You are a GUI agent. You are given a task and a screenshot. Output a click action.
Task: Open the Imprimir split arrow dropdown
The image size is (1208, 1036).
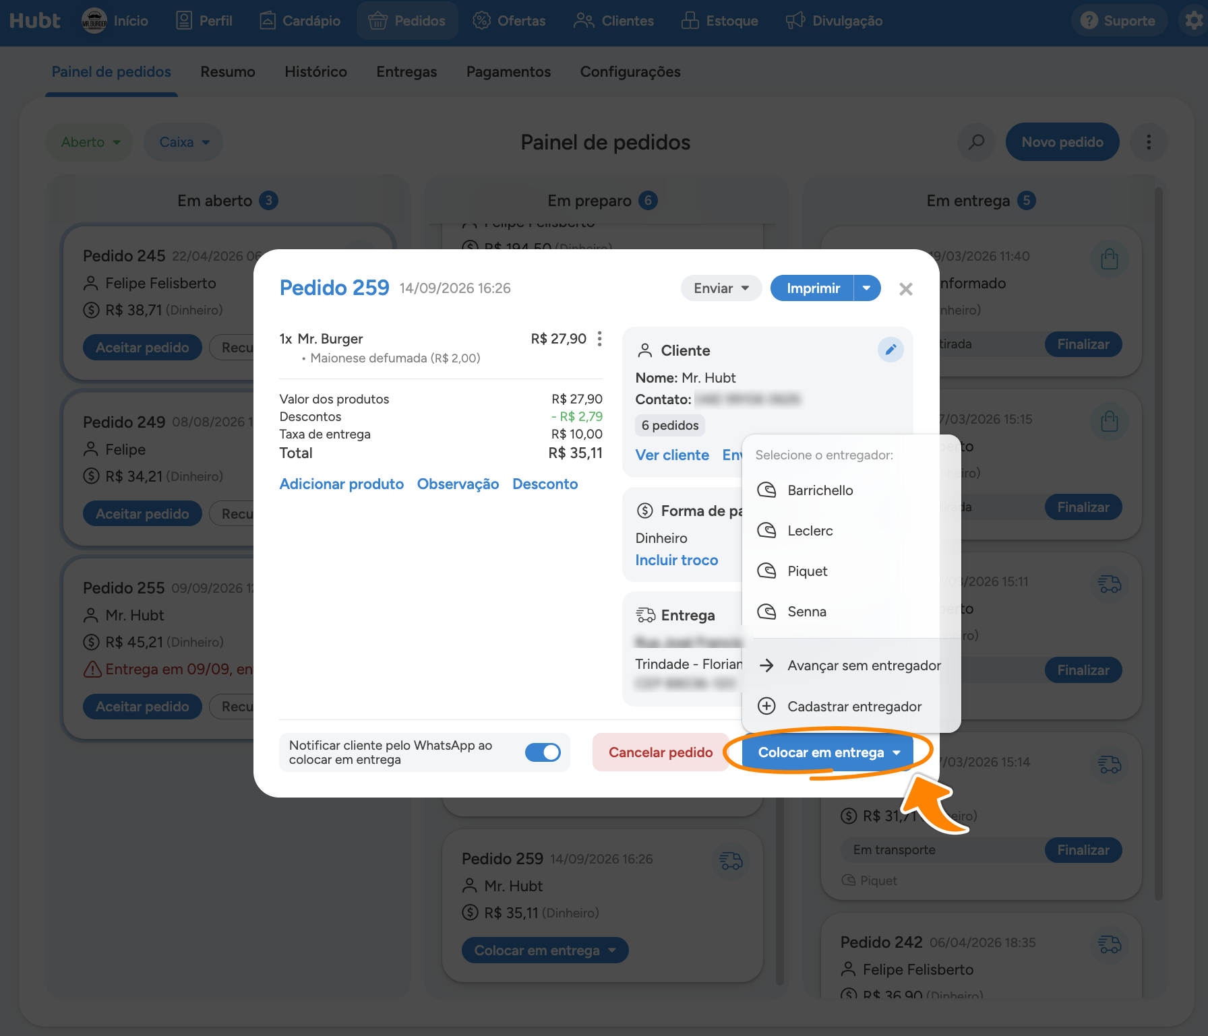pyautogui.click(x=867, y=288)
